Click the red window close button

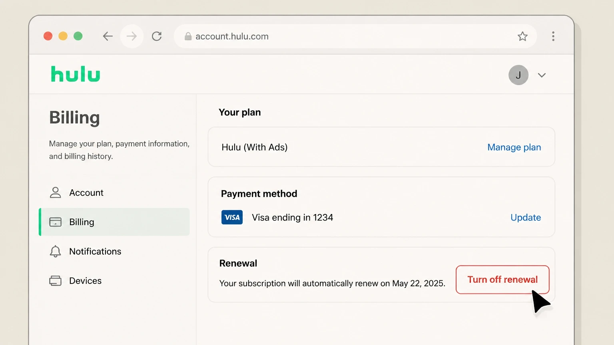(48, 36)
